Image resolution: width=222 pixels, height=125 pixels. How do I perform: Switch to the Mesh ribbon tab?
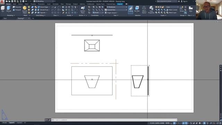pyautogui.click(x=27, y=4)
